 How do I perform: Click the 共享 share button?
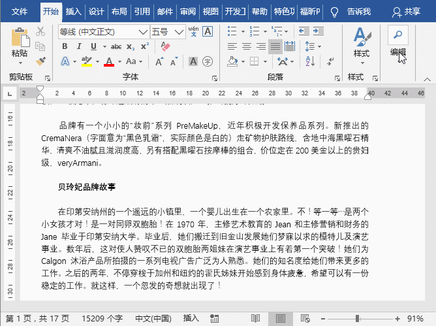click(x=406, y=12)
